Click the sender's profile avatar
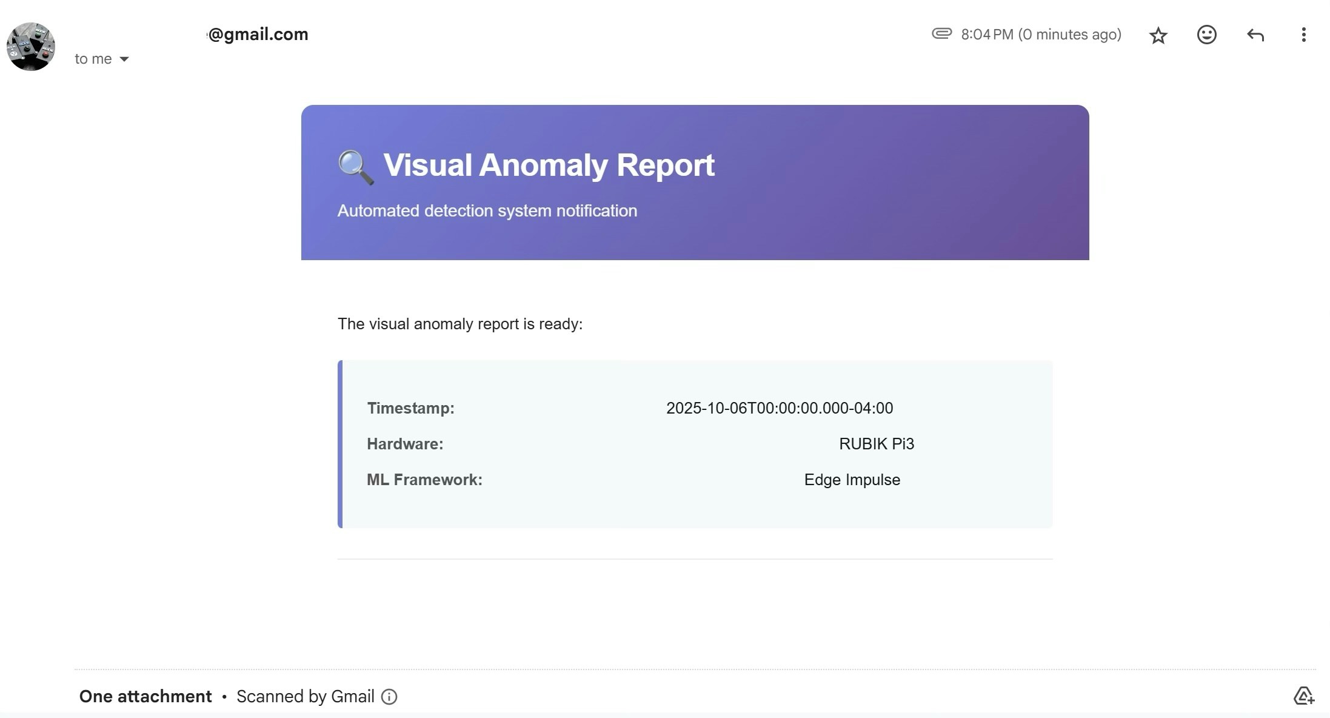1330x718 pixels. (31, 47)
